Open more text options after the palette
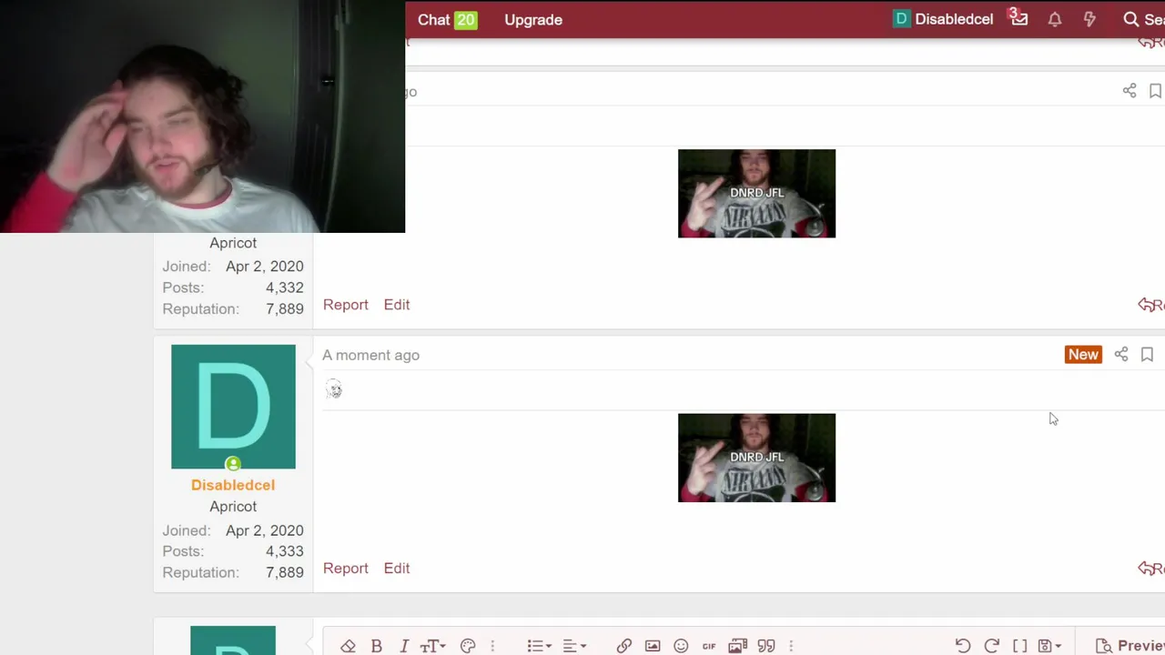This screenshot has height=655, width=1165. click(x=492, y=646)
